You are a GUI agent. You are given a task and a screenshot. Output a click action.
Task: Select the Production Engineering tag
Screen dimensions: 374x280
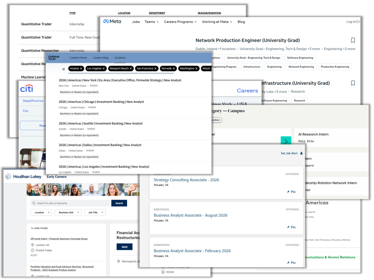click(x=335, y=67)
